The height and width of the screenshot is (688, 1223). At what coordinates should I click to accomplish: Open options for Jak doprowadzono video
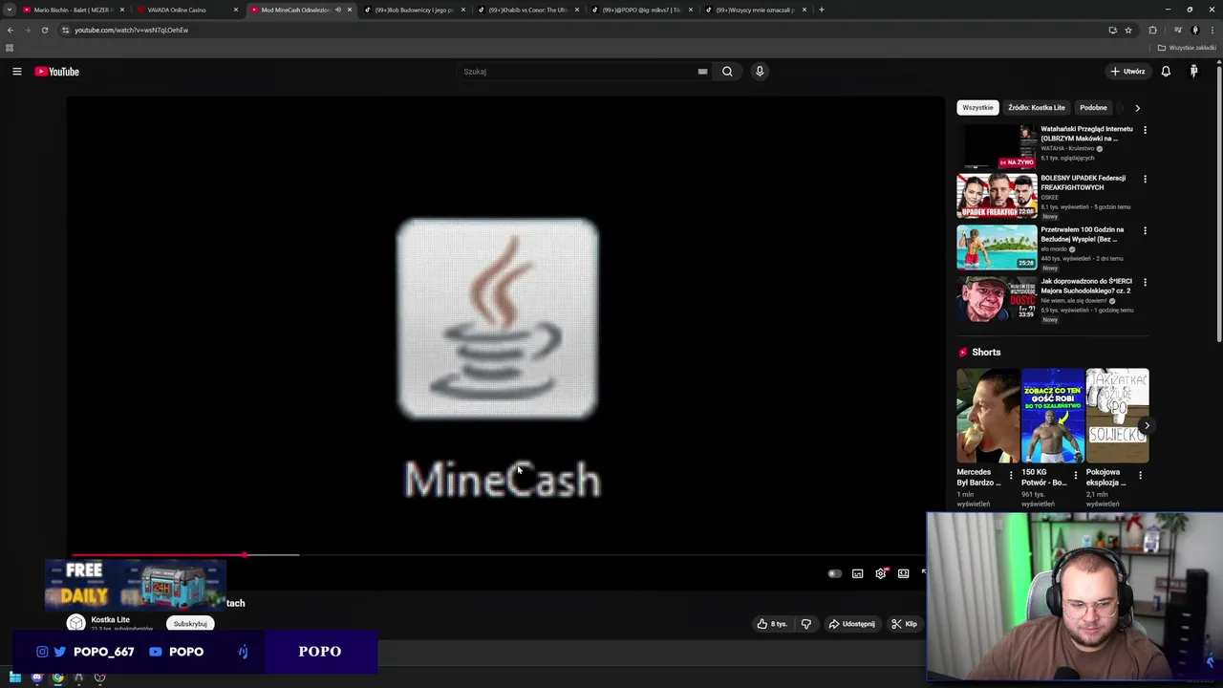pyautogui.click(x=1145, y=282)
